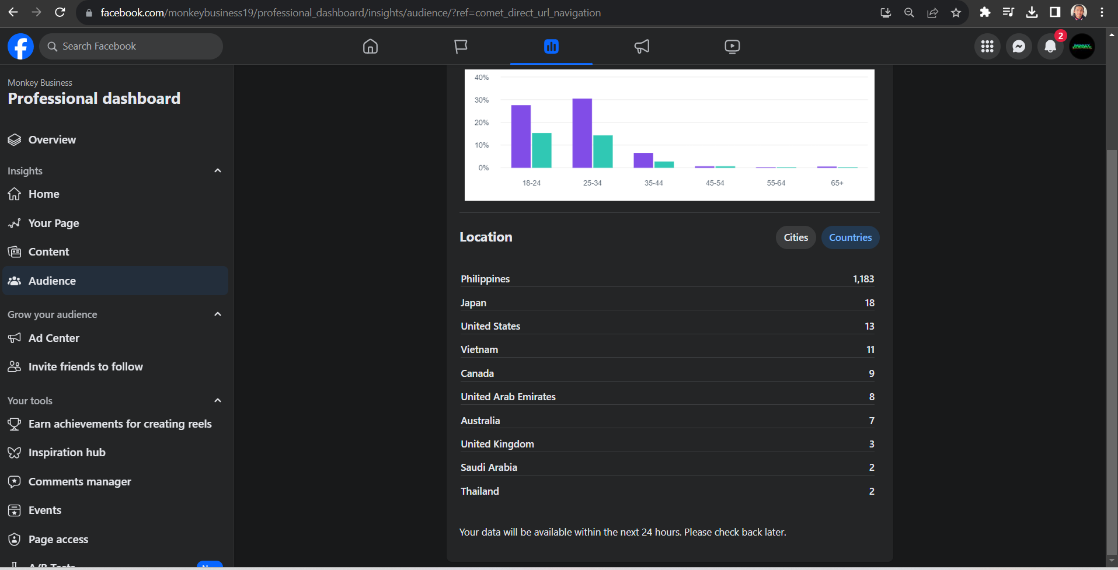The height and width of the screenshot is (570, 1118).
Task: Focus the Search Facebook field
Action: tap(131, 46)
